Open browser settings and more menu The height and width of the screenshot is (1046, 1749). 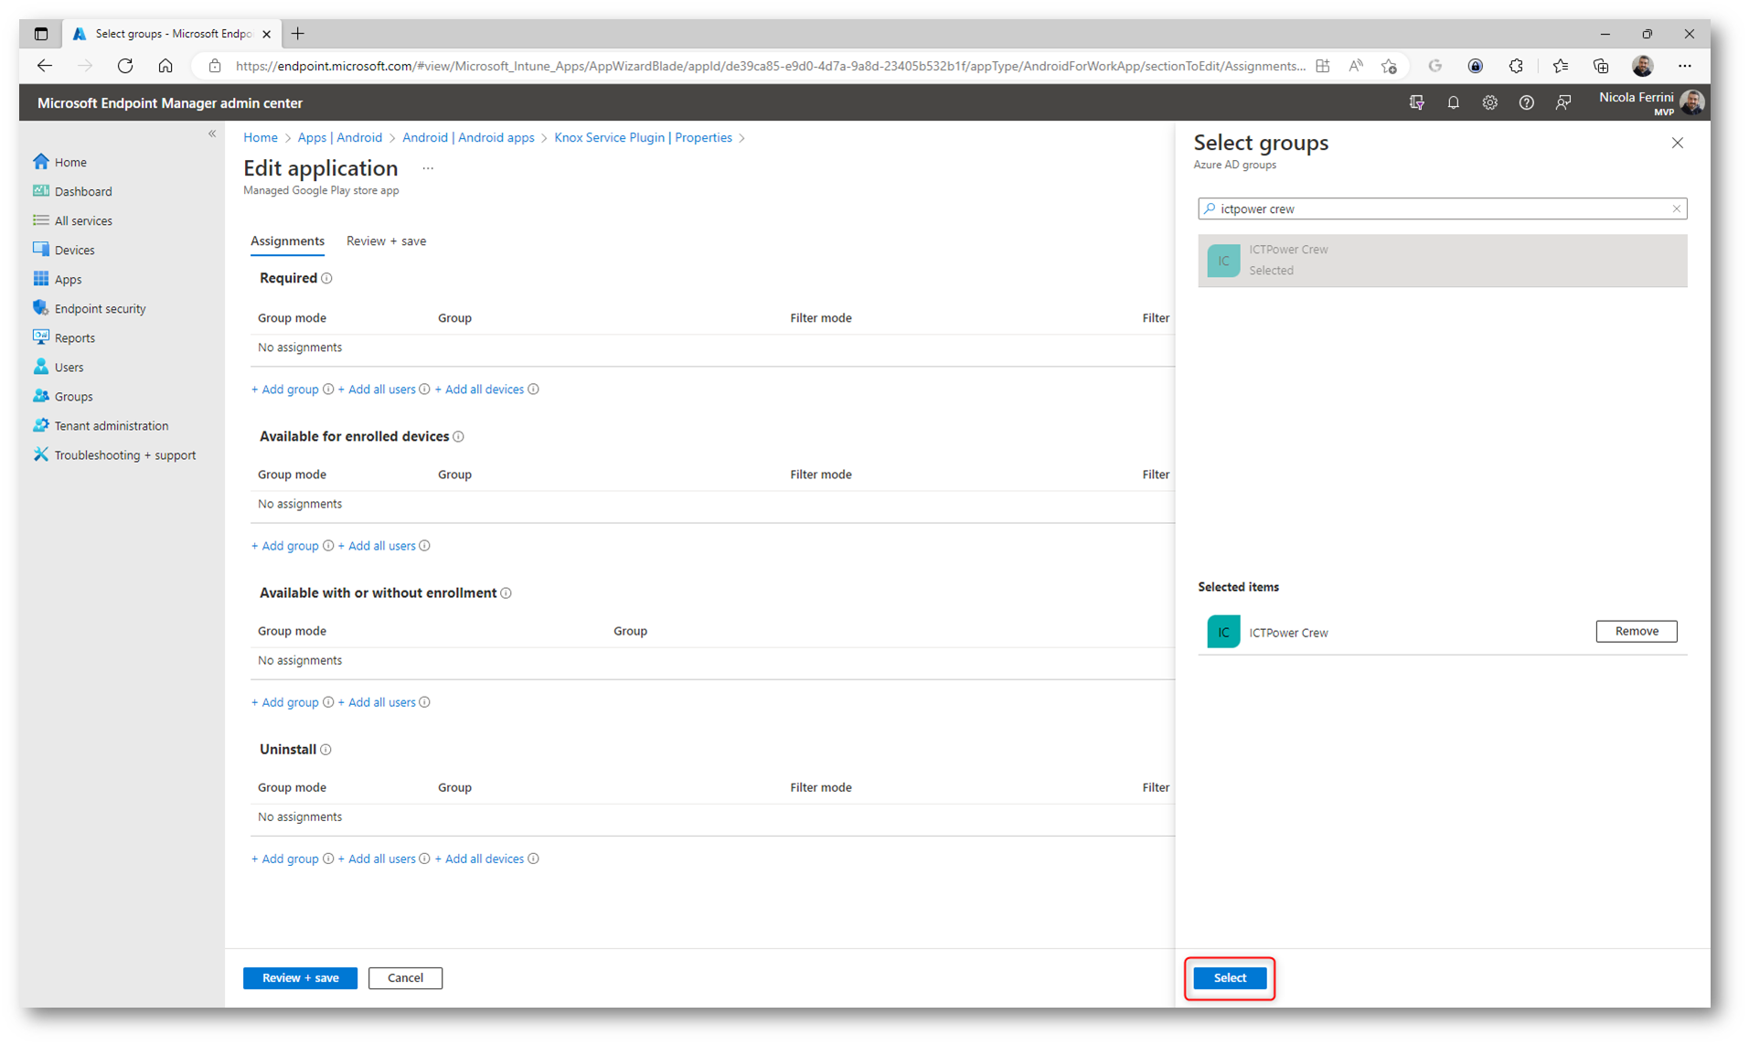pyautogui.click(x=1684, y=66)
